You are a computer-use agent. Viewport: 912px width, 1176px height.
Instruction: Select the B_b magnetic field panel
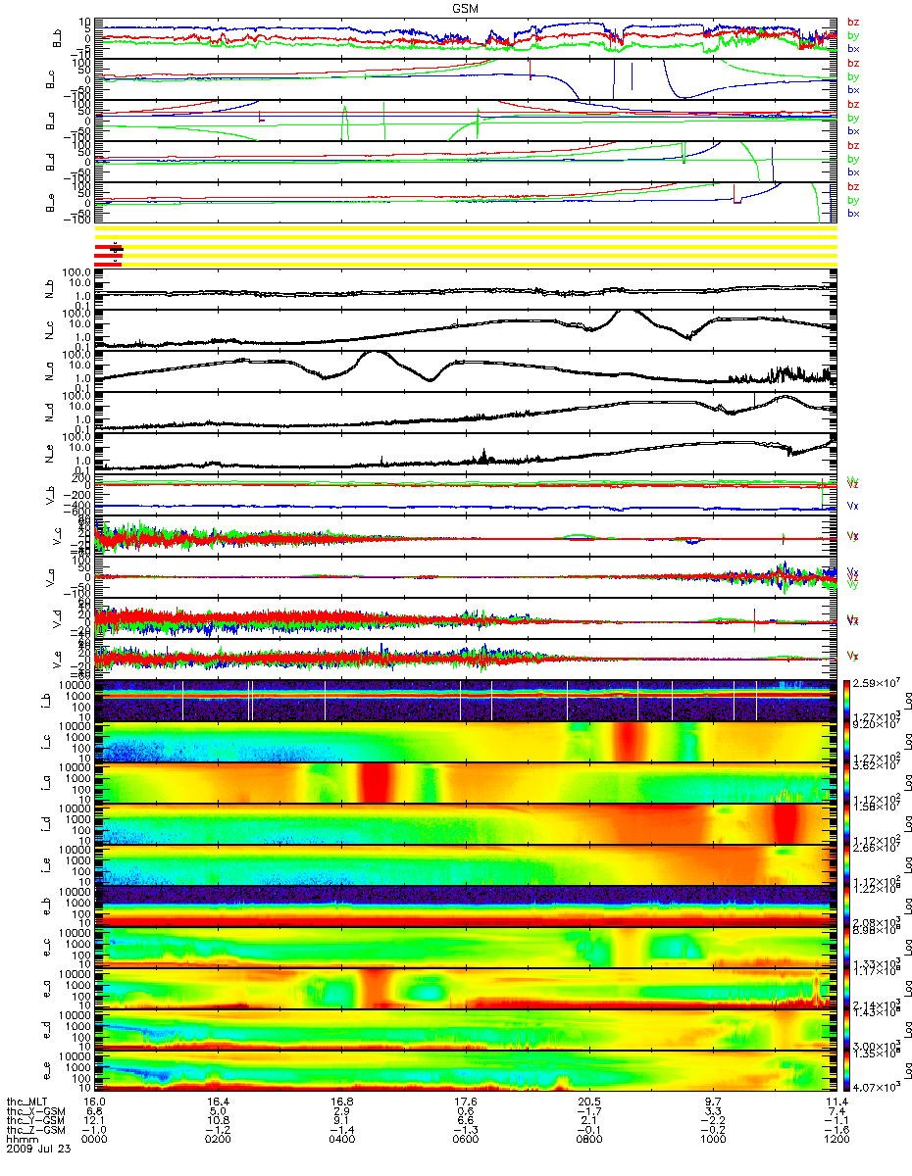466,36
